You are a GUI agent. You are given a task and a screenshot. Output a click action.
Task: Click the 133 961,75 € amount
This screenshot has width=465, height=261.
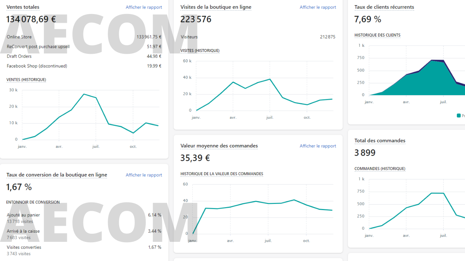click(149, 37)
